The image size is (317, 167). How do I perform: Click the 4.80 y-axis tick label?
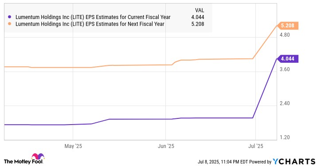[285, 35]
